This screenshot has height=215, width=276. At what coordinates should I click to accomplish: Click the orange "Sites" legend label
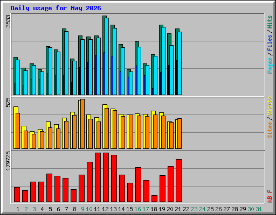coord(270,130)
